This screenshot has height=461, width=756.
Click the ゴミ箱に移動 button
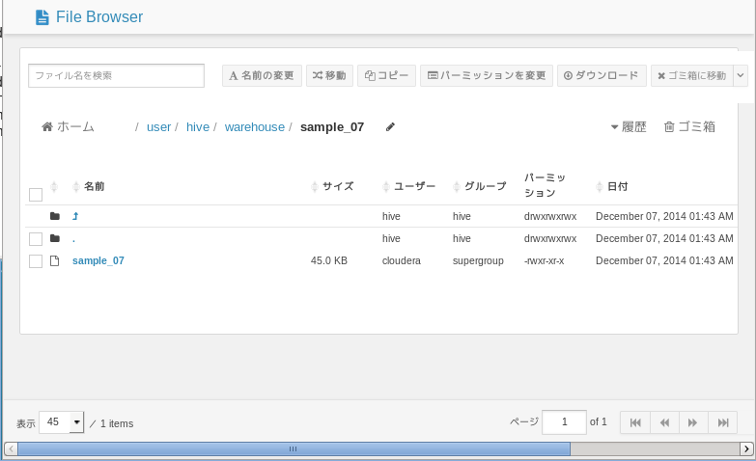692,75
